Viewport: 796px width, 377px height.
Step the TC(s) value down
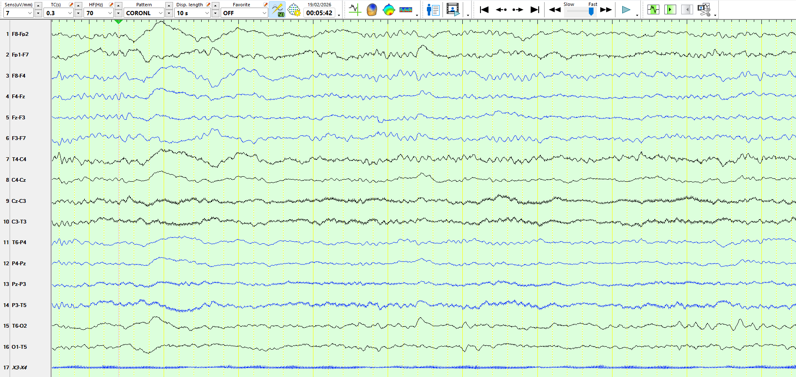tap(78, 13)
